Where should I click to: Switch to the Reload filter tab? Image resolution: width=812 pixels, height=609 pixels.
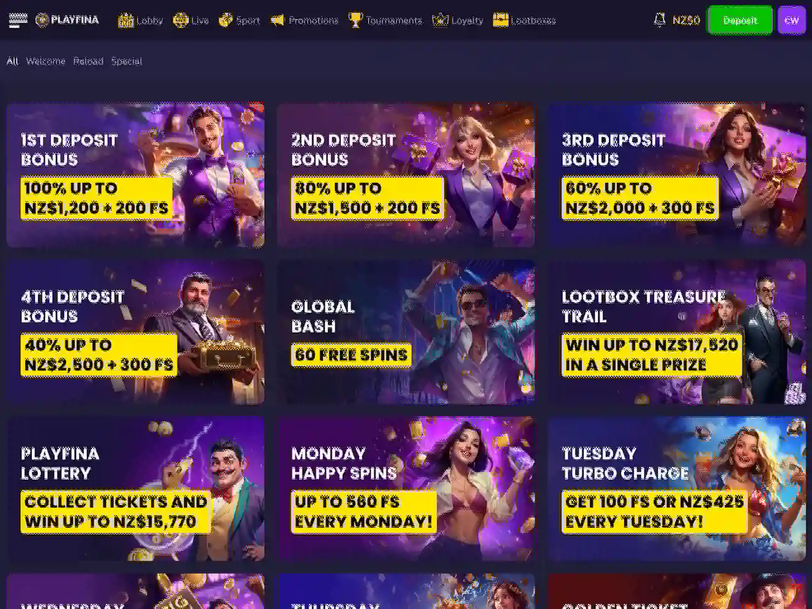pos(88,61)
